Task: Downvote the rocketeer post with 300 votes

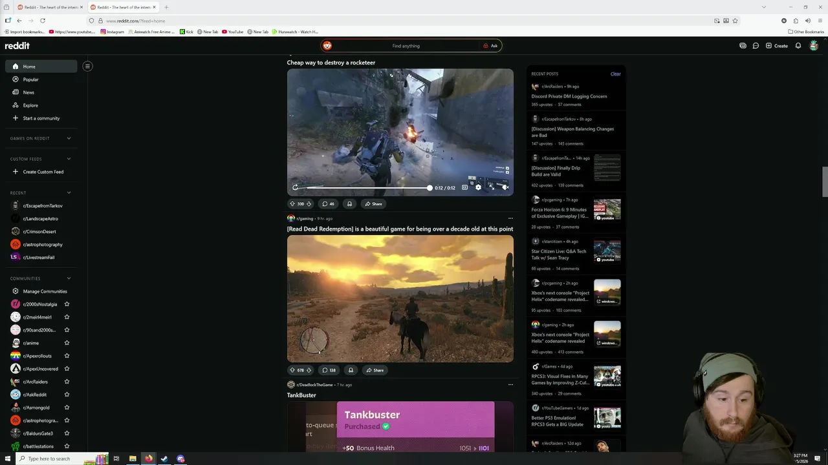Action: coord(309,204)
